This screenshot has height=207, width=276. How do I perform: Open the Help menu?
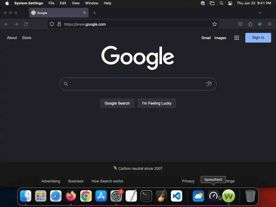pyautogui.click(x=107, y=3)
